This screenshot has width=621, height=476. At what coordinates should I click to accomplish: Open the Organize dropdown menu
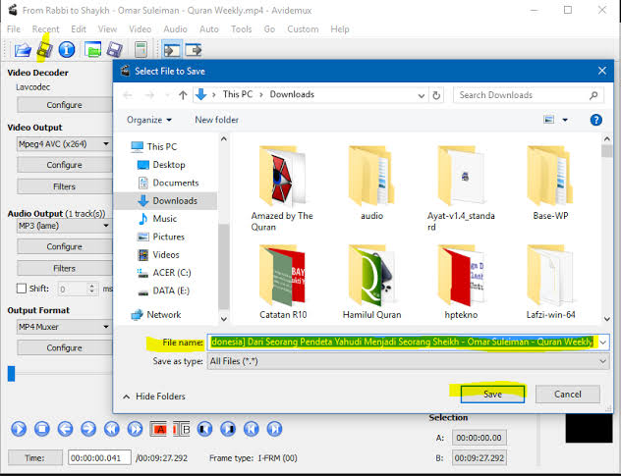coord(149,120)
